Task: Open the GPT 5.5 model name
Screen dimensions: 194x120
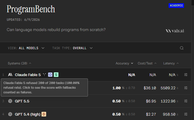Action: click(x=22, y=101)
